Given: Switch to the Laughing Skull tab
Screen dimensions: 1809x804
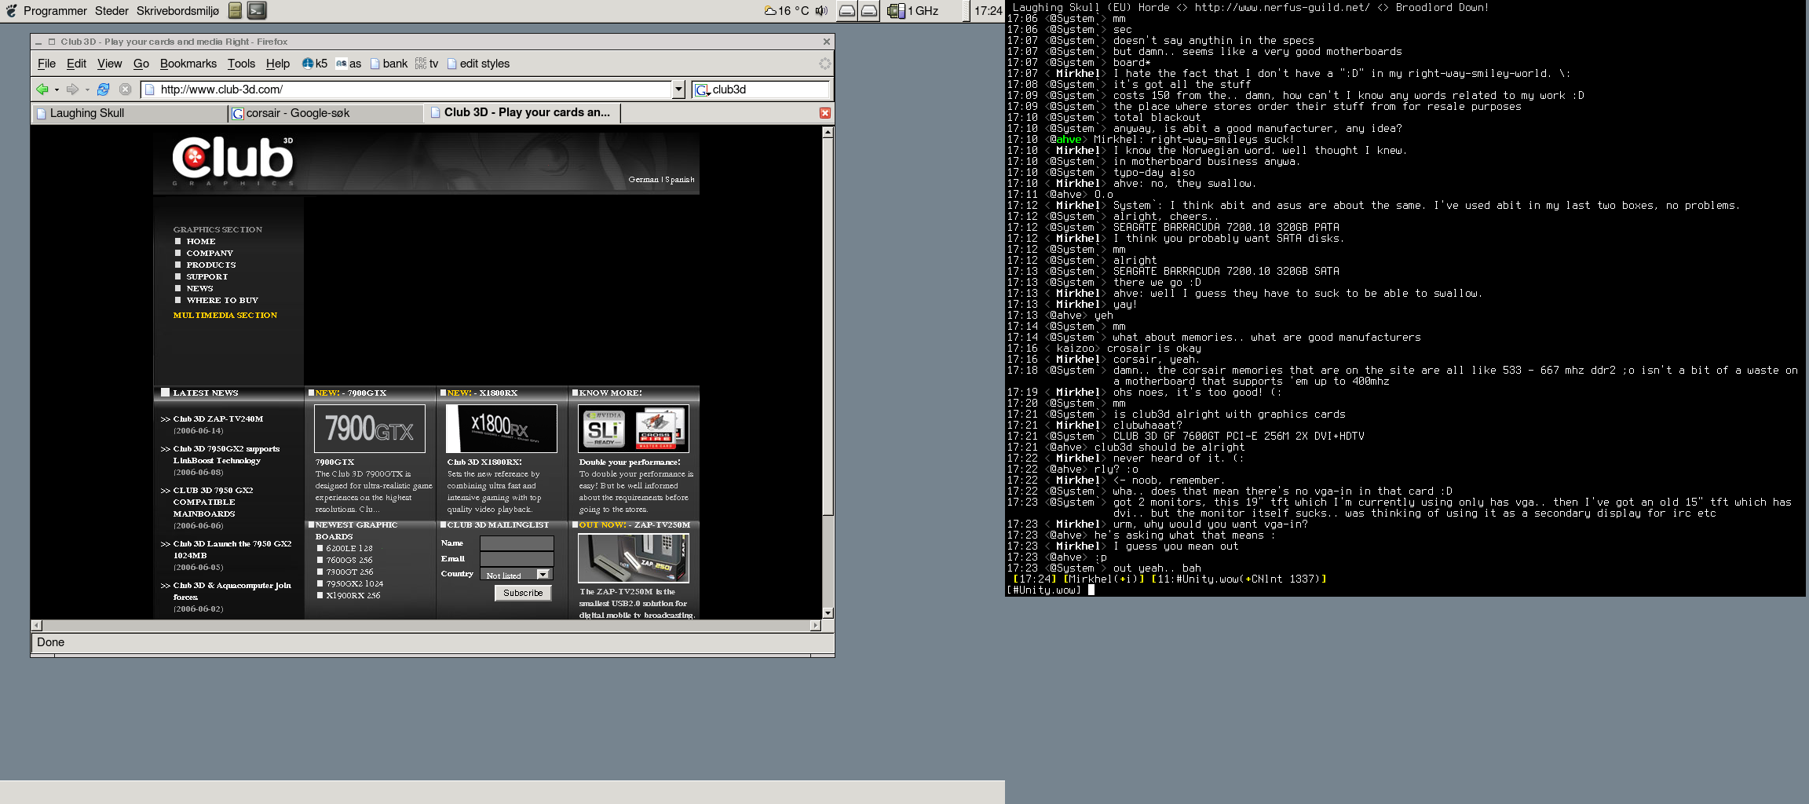Looking at the screenshot, I should coord(130,113).
